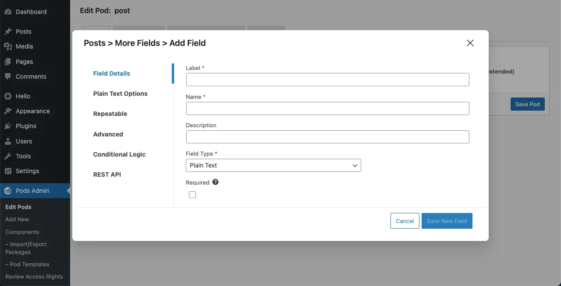Click Review Access Rights link
Screen dimensions: 561x286
(x=34, y=276)
